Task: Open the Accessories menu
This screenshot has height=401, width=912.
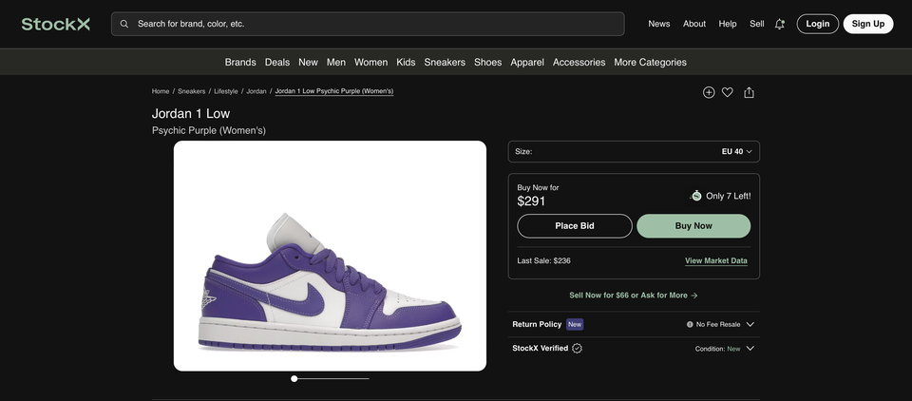Action: (x=579, y=63)
